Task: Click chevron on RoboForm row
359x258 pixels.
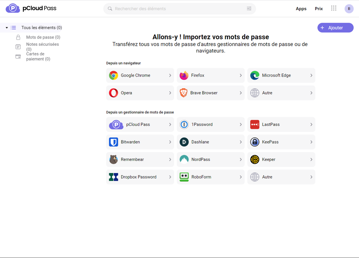Action: [x=241, y=177]
